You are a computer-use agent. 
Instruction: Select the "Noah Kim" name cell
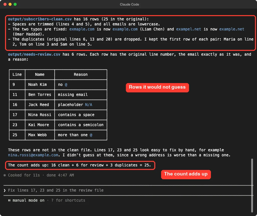click(40, 85)
